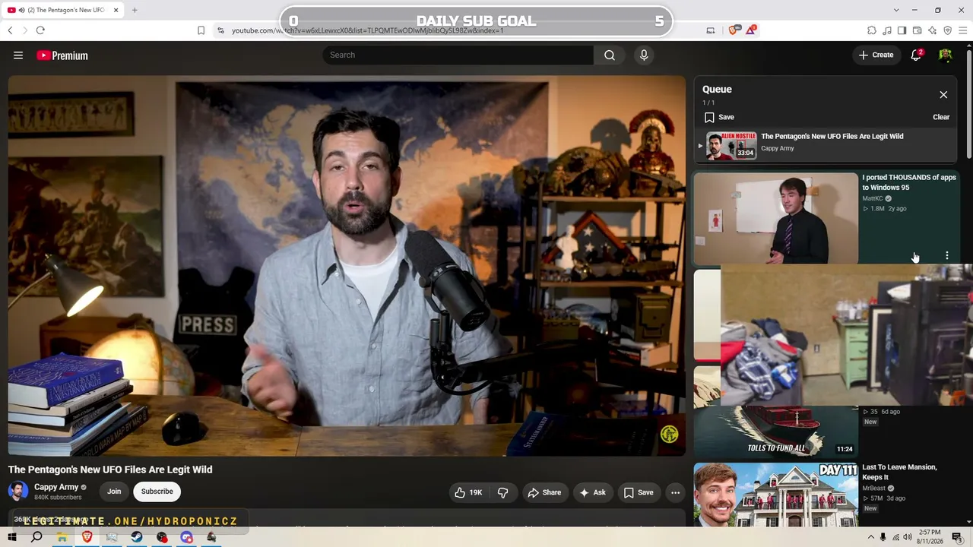Open Cappy Army channel name link
Screen dimensions: 973x547
point(56,487)
